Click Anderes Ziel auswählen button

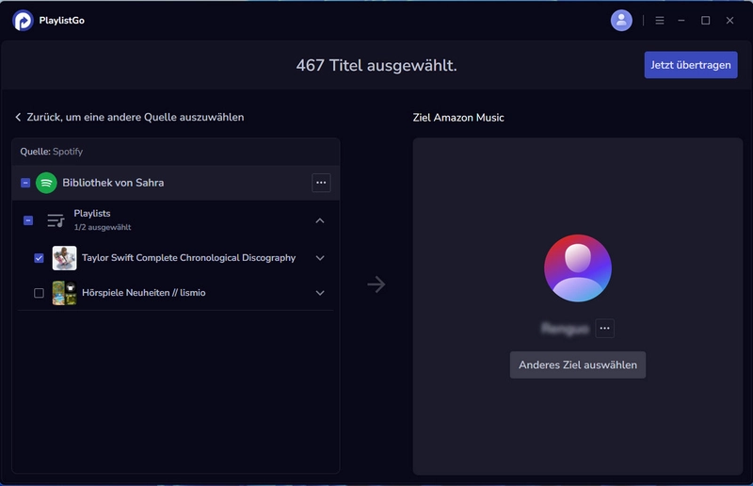pos(578,364)
